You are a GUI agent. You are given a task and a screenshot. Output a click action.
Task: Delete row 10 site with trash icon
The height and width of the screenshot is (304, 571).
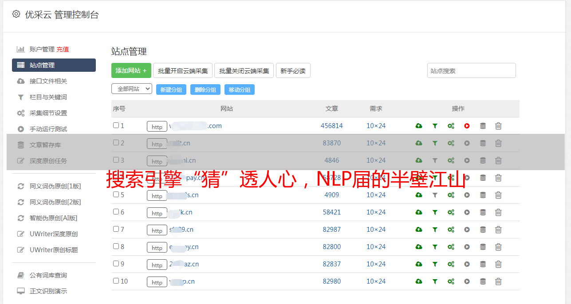coord(498,281)
